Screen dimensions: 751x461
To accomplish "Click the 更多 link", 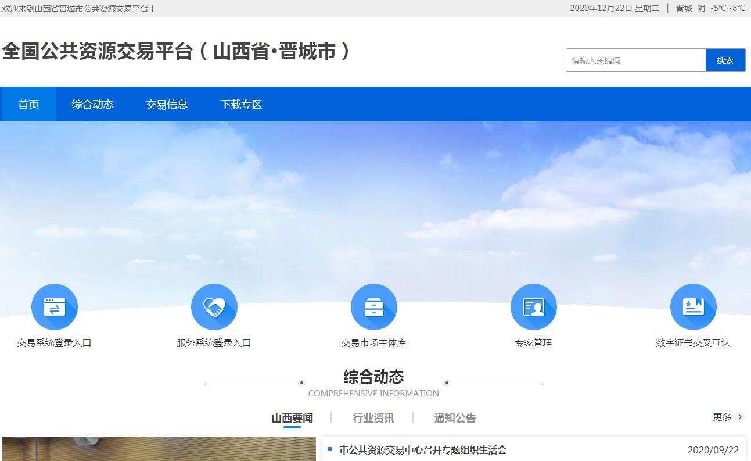I will click(x=722, y=417).
